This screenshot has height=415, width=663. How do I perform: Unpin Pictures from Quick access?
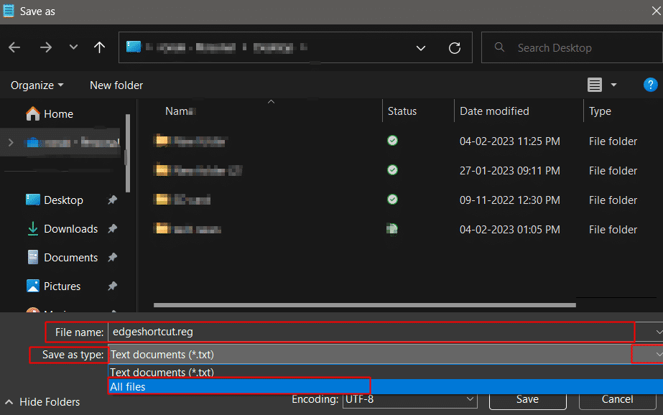112,286
